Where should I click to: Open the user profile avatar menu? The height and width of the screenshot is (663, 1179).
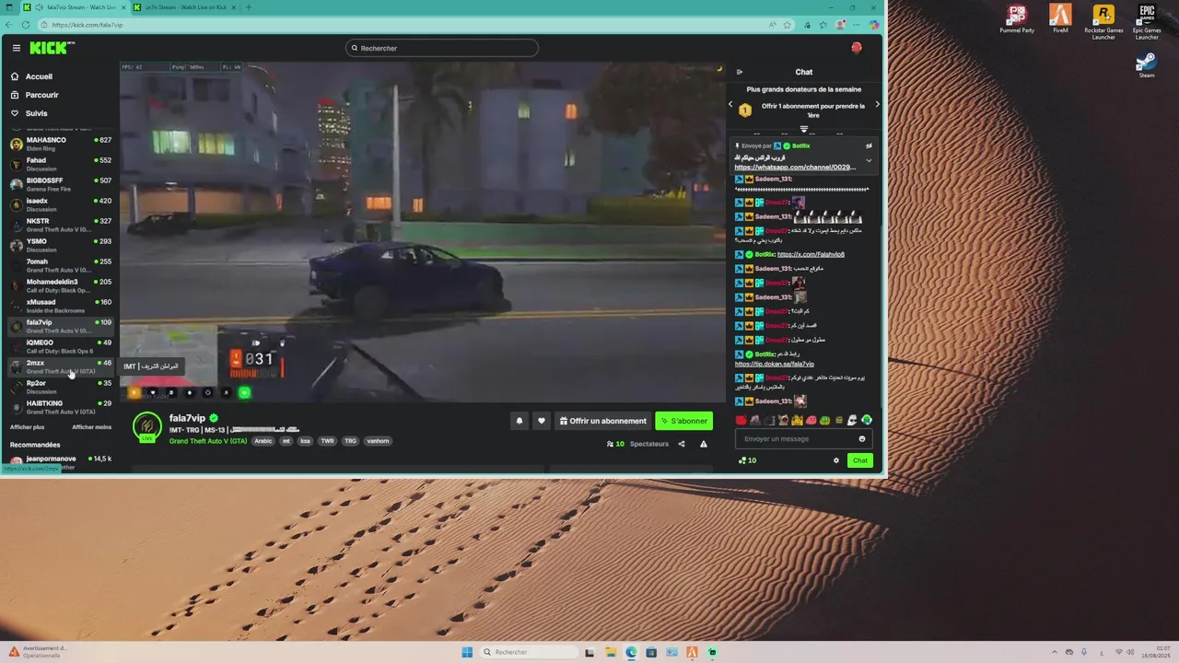(x=857, y=48)
